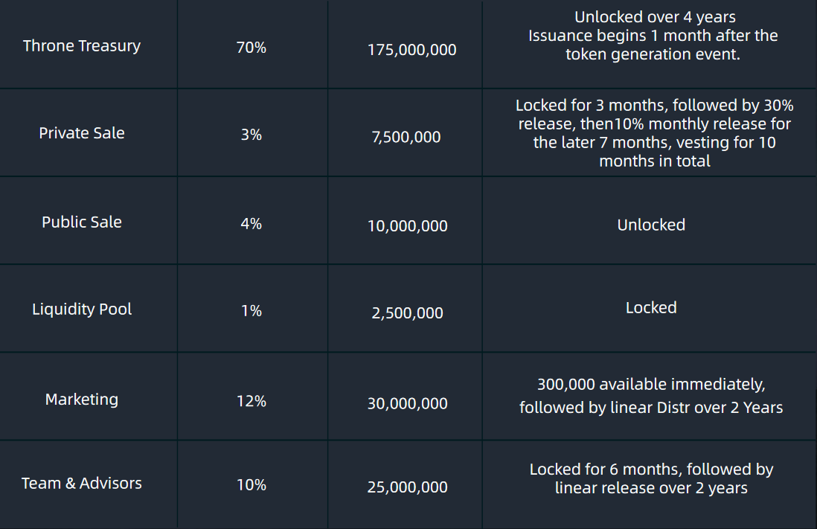Select the 'Locked' status for Liquidity Pool
This screenshot has height=529, width=817.
click(x=651, y=308)
